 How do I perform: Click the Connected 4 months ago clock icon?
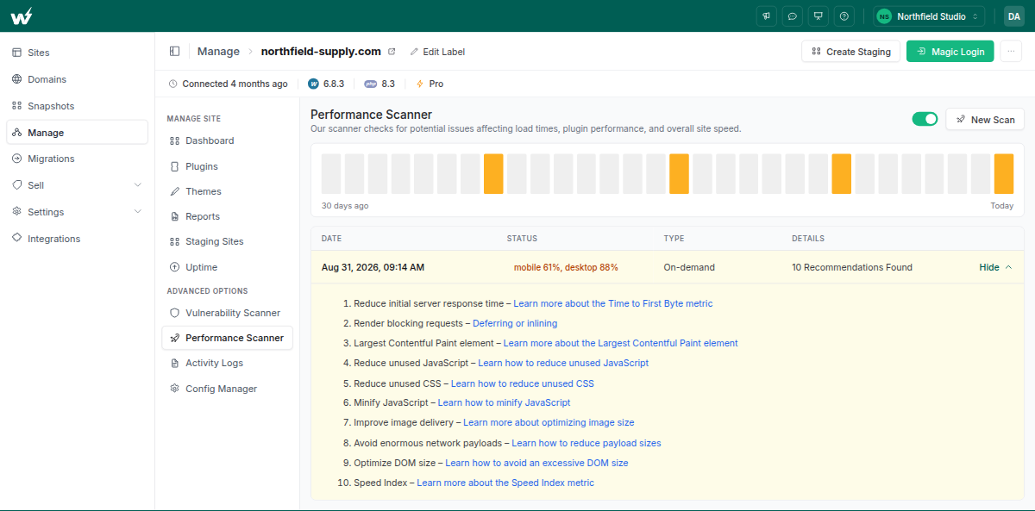173,84
